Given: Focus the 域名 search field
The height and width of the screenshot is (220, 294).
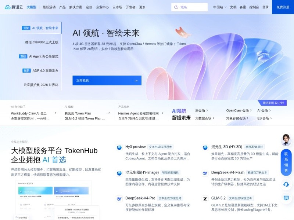Looking at the screenshot, I should coord(189,7).
